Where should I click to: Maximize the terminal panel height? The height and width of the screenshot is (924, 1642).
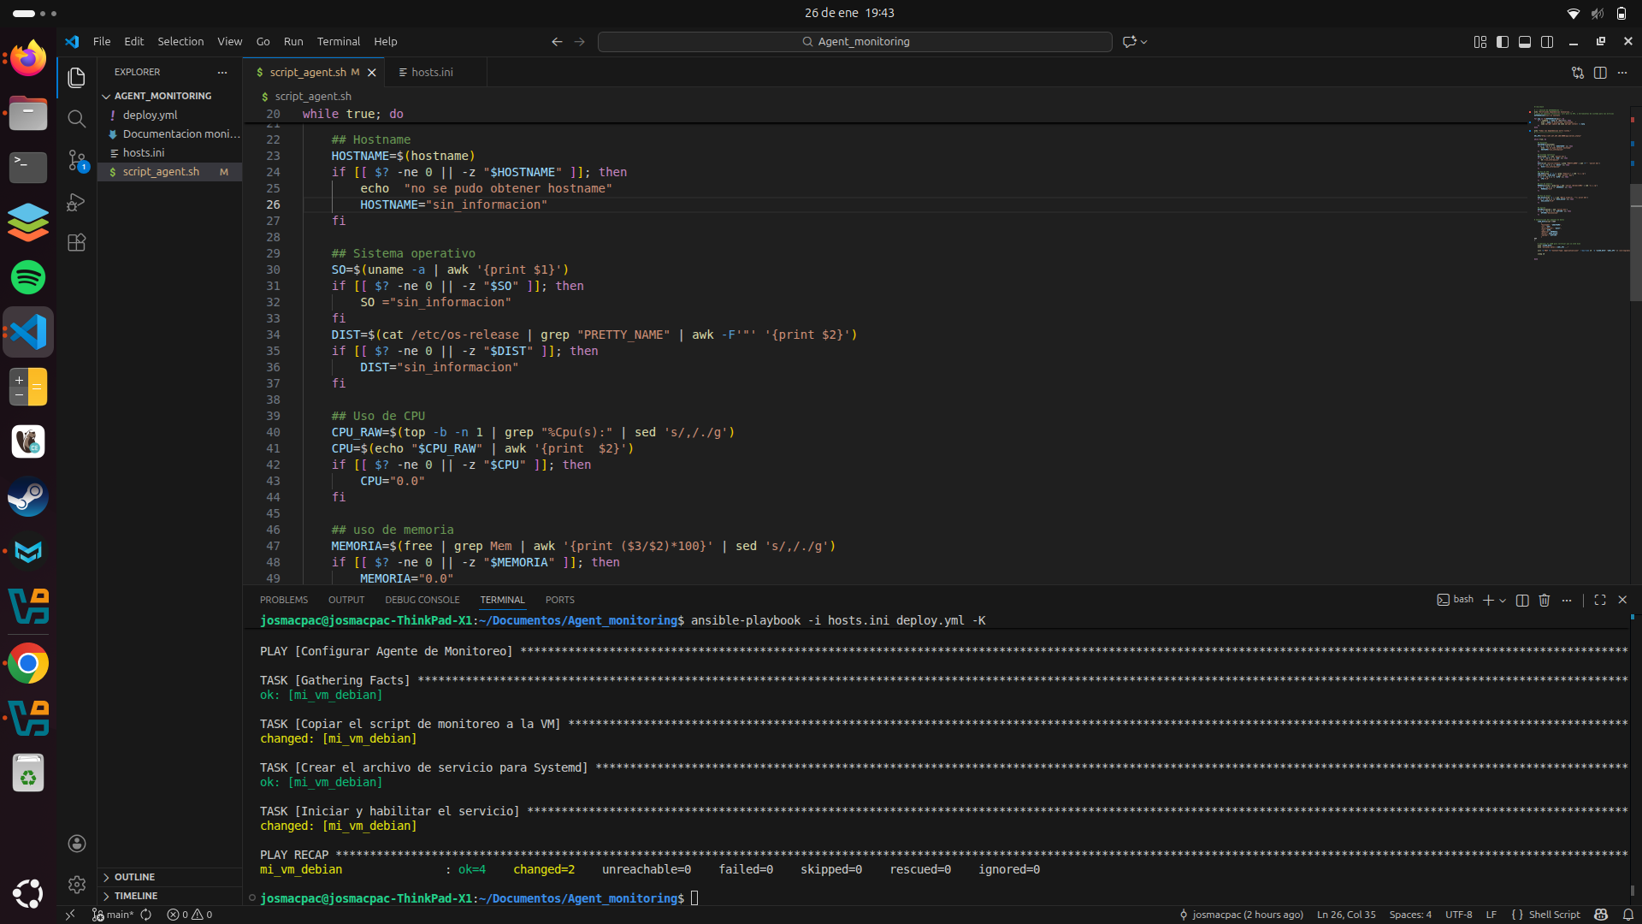coord(1600,600)
